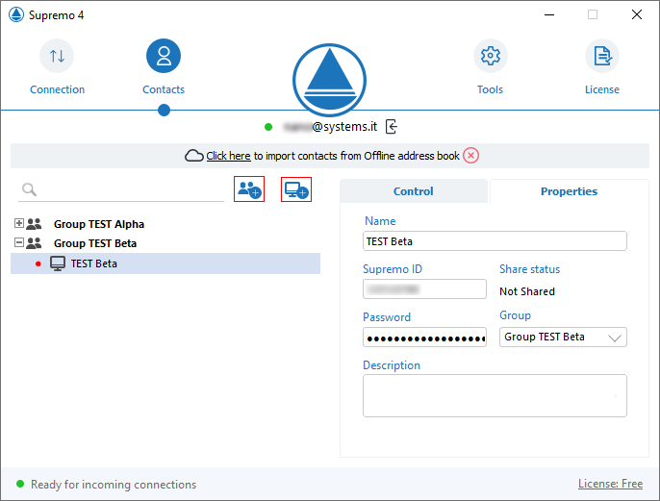
Task: Switch to the Control tab
Action: pyautogui.click(x=414, y=191)
